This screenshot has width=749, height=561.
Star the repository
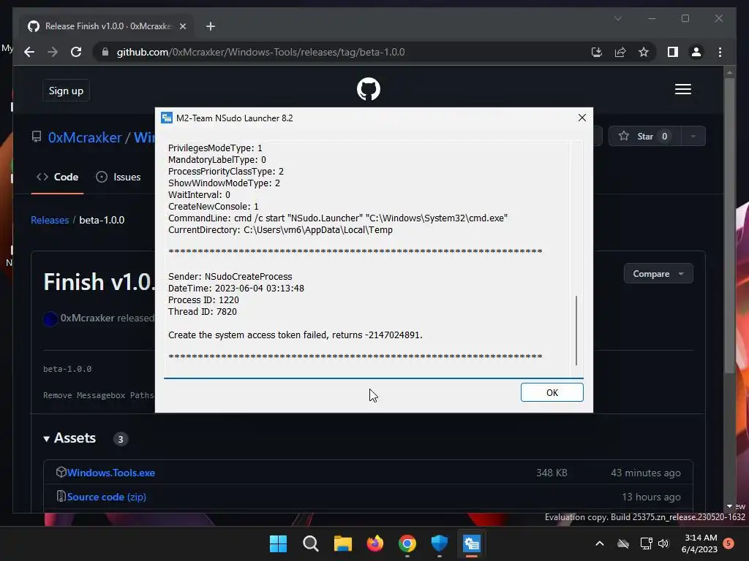point(645,137)
